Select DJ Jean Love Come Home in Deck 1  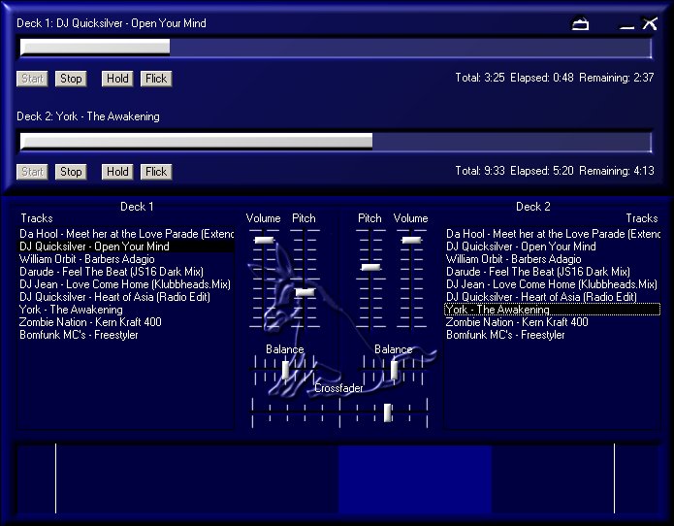pyautogui.click(x=126, y=284)
